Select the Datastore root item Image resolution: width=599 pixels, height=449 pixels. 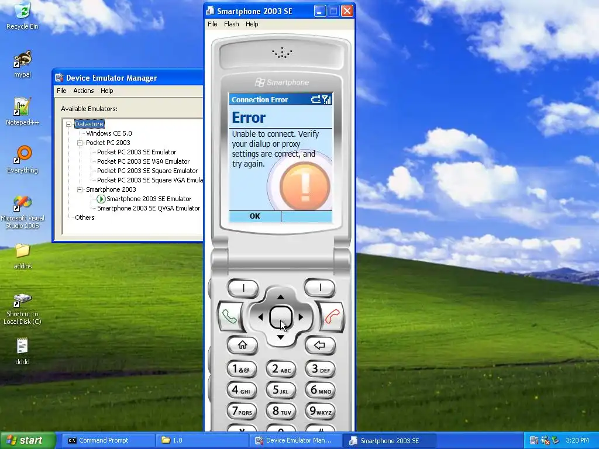(89, 124)
